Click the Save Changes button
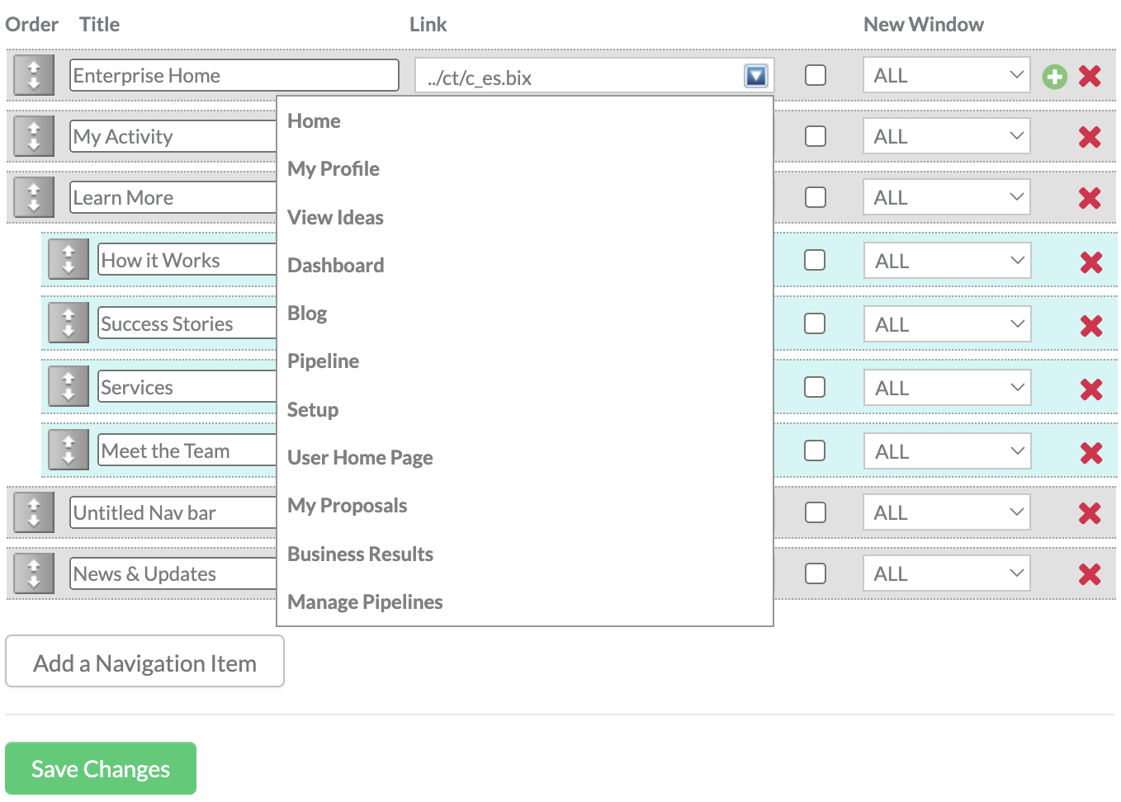The image size is (1121, 802). [x=101, y=768]
